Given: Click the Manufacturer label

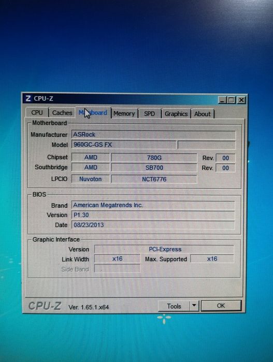Looking at the screenshot, I should pos(49,134).
